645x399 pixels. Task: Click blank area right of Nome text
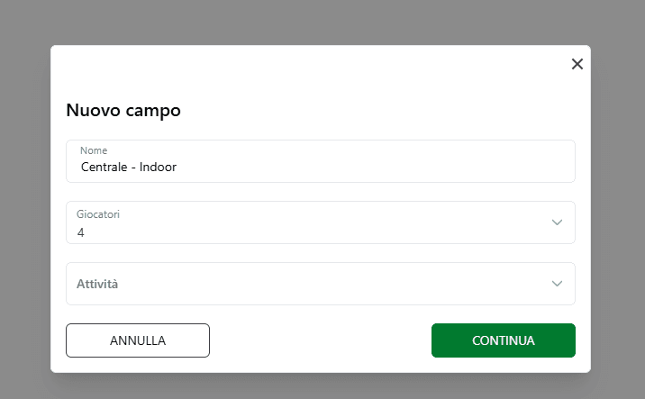tap(378, 167)
